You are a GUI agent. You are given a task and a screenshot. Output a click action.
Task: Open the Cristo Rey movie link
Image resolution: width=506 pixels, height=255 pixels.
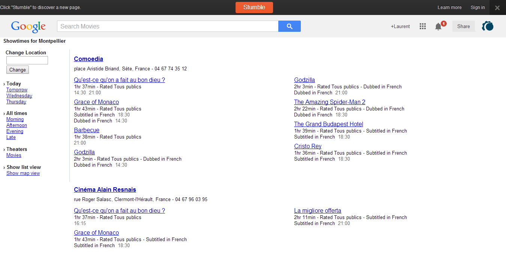[308, 146]
